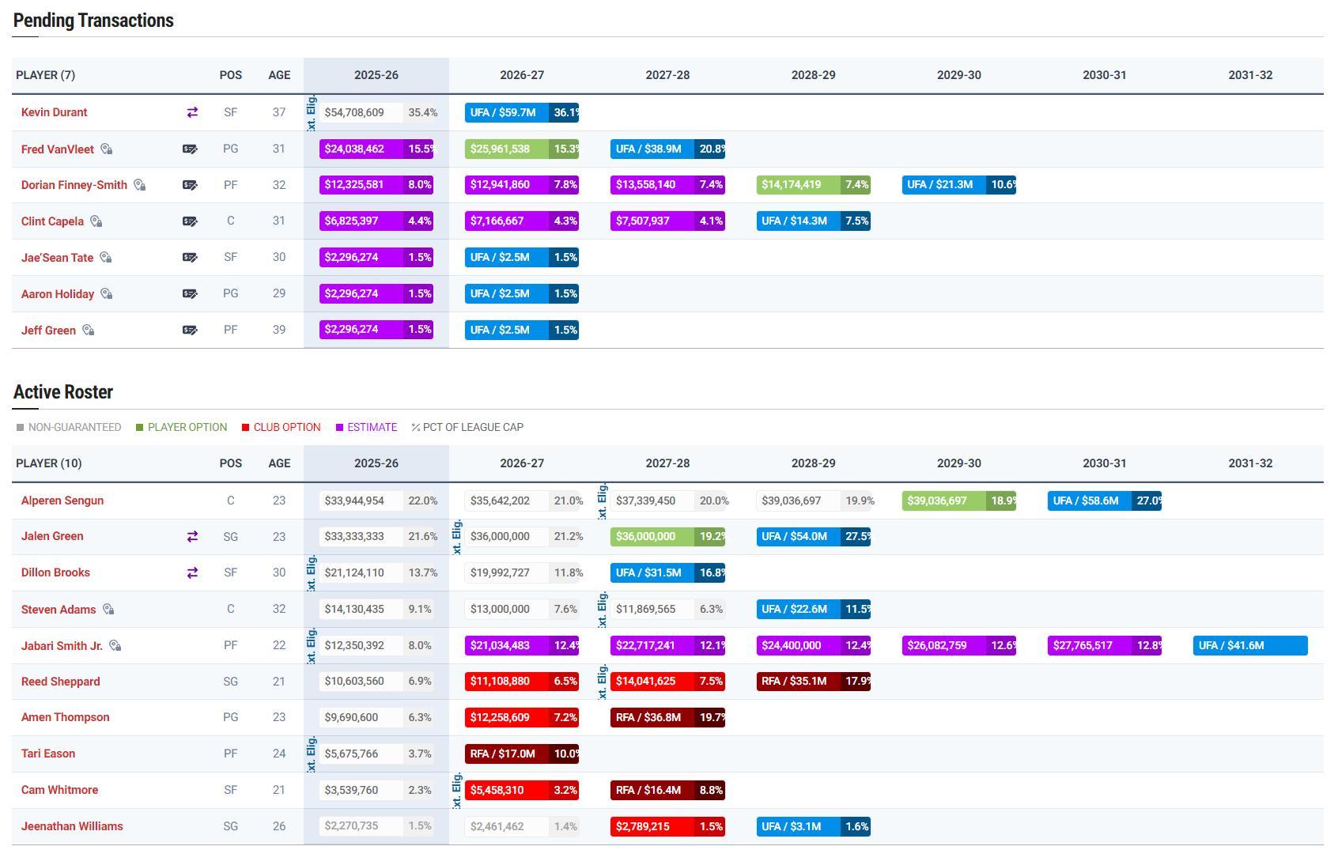Sort Pending Transactions by the 2025-26 column
This screenshot has width=1338, height=850.
pyautogui.click(x=376, y=75)
